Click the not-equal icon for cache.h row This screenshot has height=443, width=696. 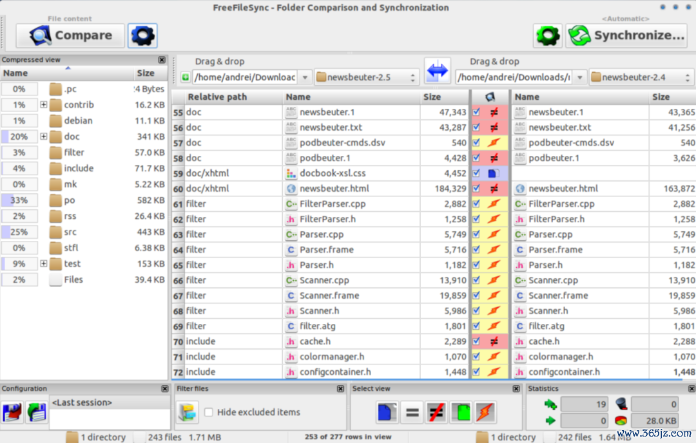click(494, 341)
